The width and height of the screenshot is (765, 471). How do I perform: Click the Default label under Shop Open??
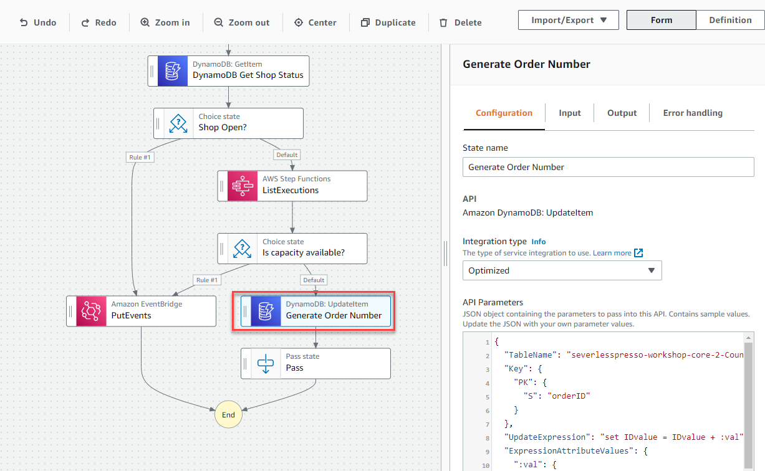click(x=287, y=155)
